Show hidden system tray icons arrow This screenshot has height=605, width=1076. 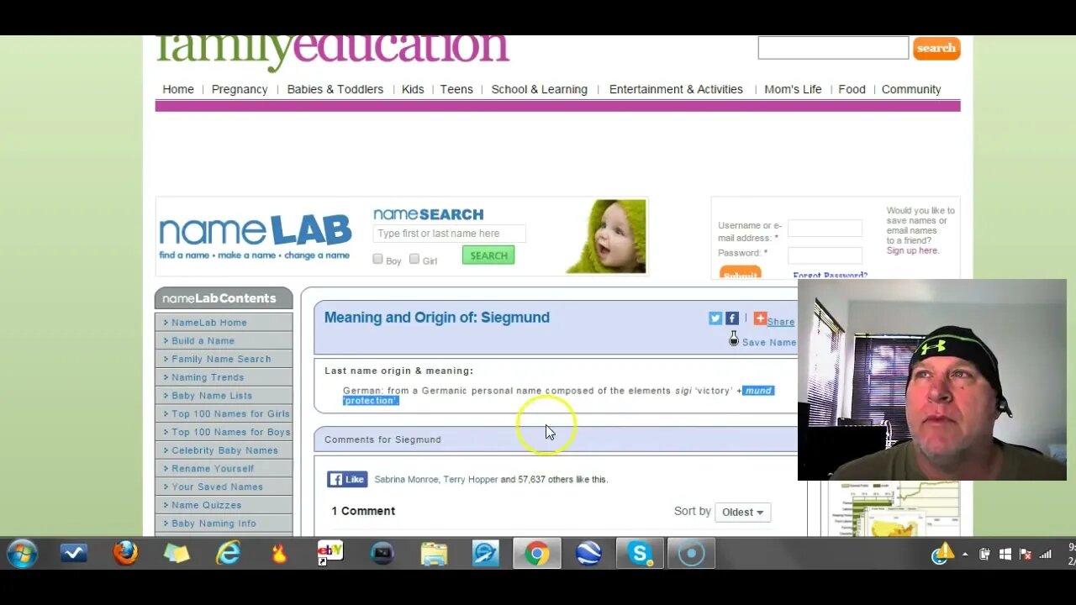(965, 555)
